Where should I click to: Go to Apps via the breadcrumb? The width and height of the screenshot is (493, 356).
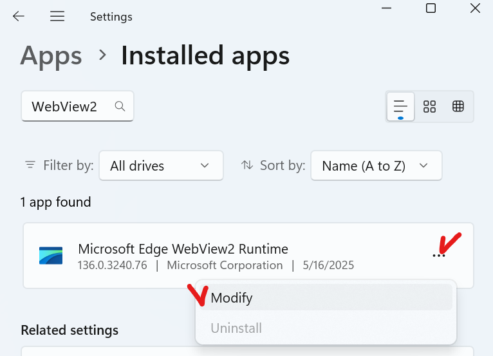(51, 56)
